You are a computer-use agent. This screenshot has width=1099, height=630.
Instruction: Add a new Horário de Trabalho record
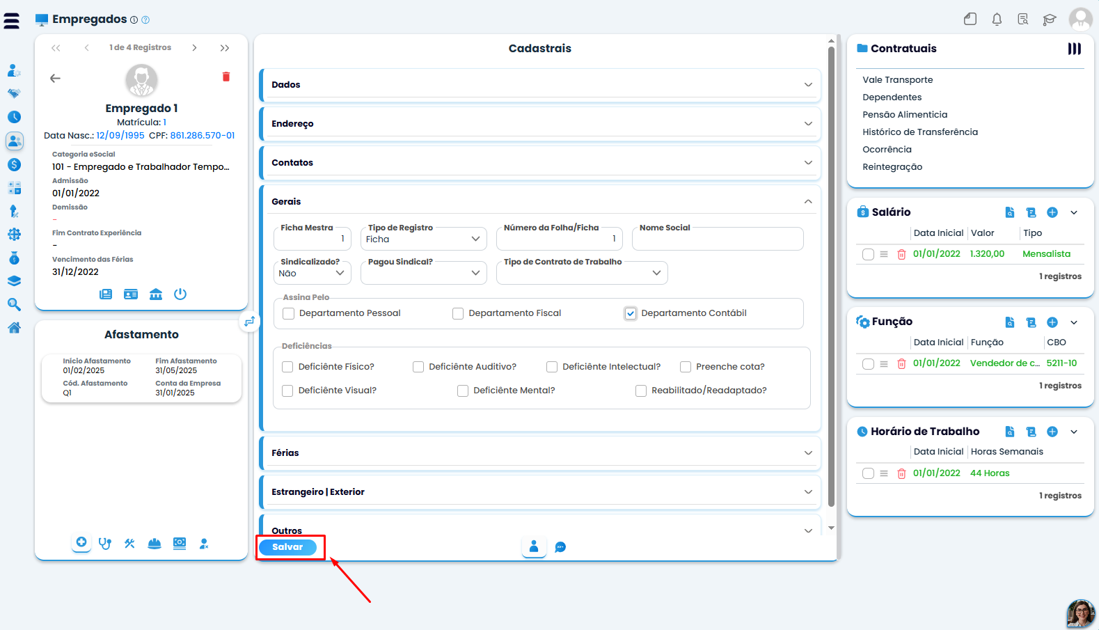(x=1052, y=432)
